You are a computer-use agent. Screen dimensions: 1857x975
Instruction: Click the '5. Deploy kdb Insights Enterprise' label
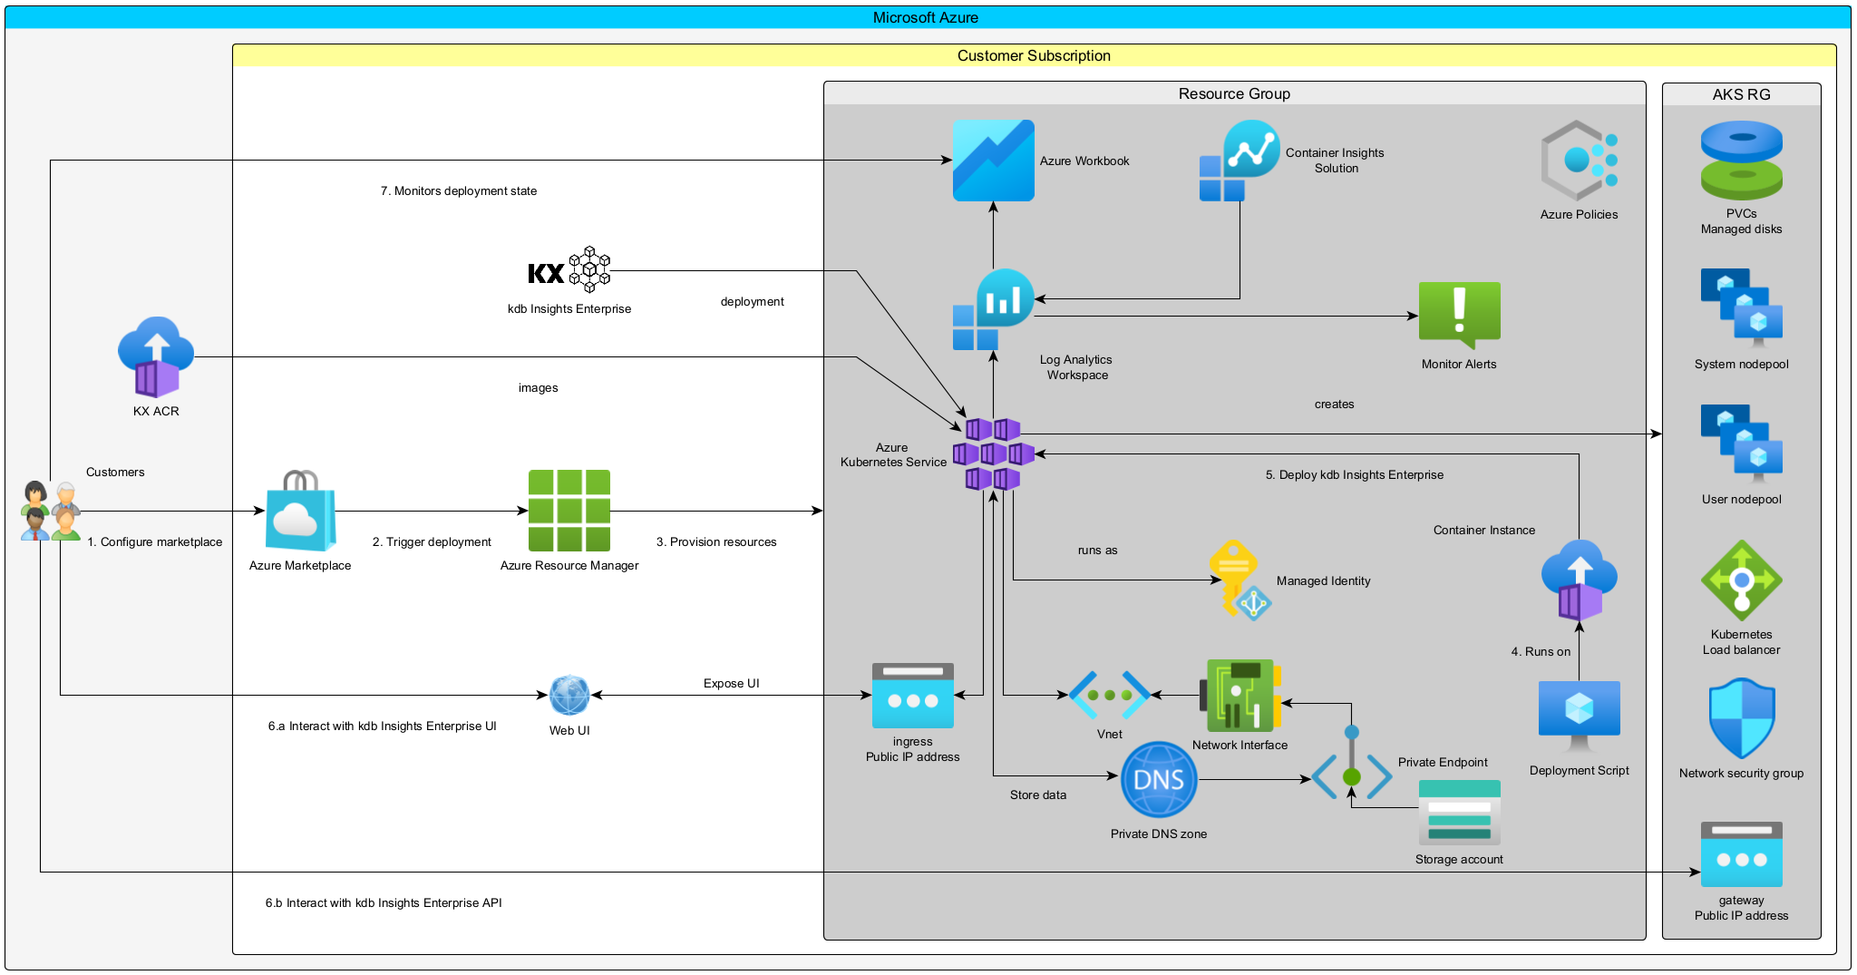1354,475
